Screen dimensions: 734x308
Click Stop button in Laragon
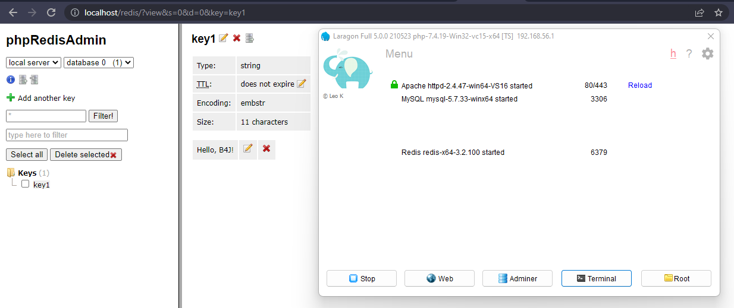(x=362, y=278)
